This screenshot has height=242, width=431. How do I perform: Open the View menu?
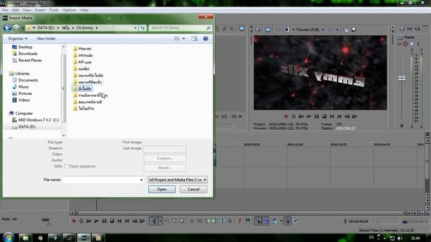pos(27,10)
